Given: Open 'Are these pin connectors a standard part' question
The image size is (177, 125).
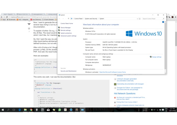Looking at the screenshot, I should pyautogui.click(x=131, y=98).
